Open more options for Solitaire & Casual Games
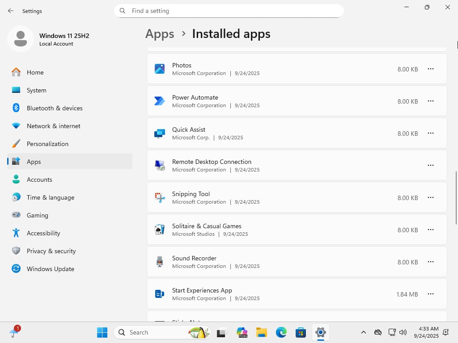 [431, 230]
